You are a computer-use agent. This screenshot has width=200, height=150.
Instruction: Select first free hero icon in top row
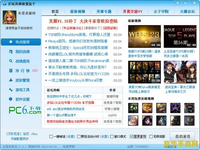(133, 108)
